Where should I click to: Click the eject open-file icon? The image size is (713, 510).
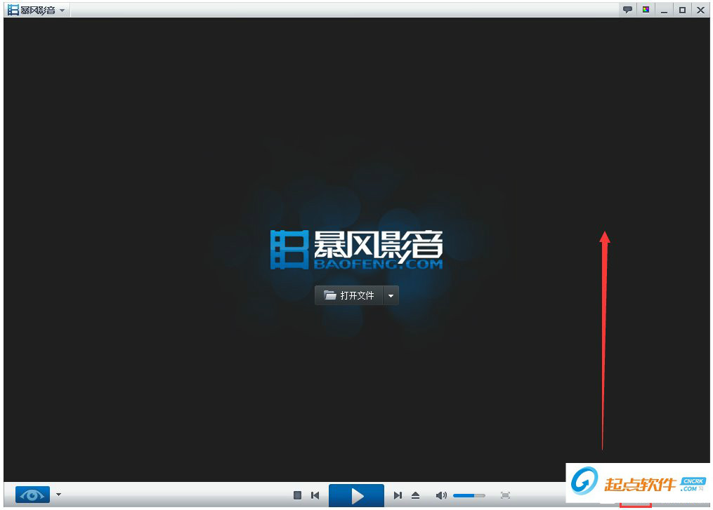(x=416, y=495)
